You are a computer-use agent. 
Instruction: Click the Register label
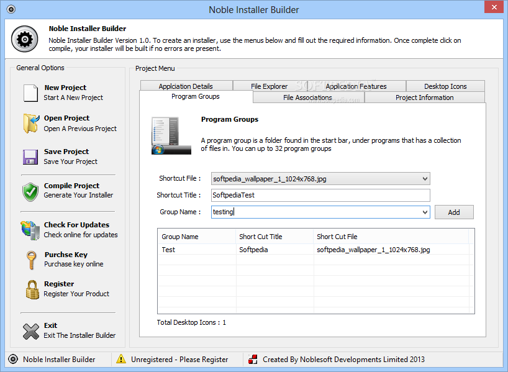point(59,284)
